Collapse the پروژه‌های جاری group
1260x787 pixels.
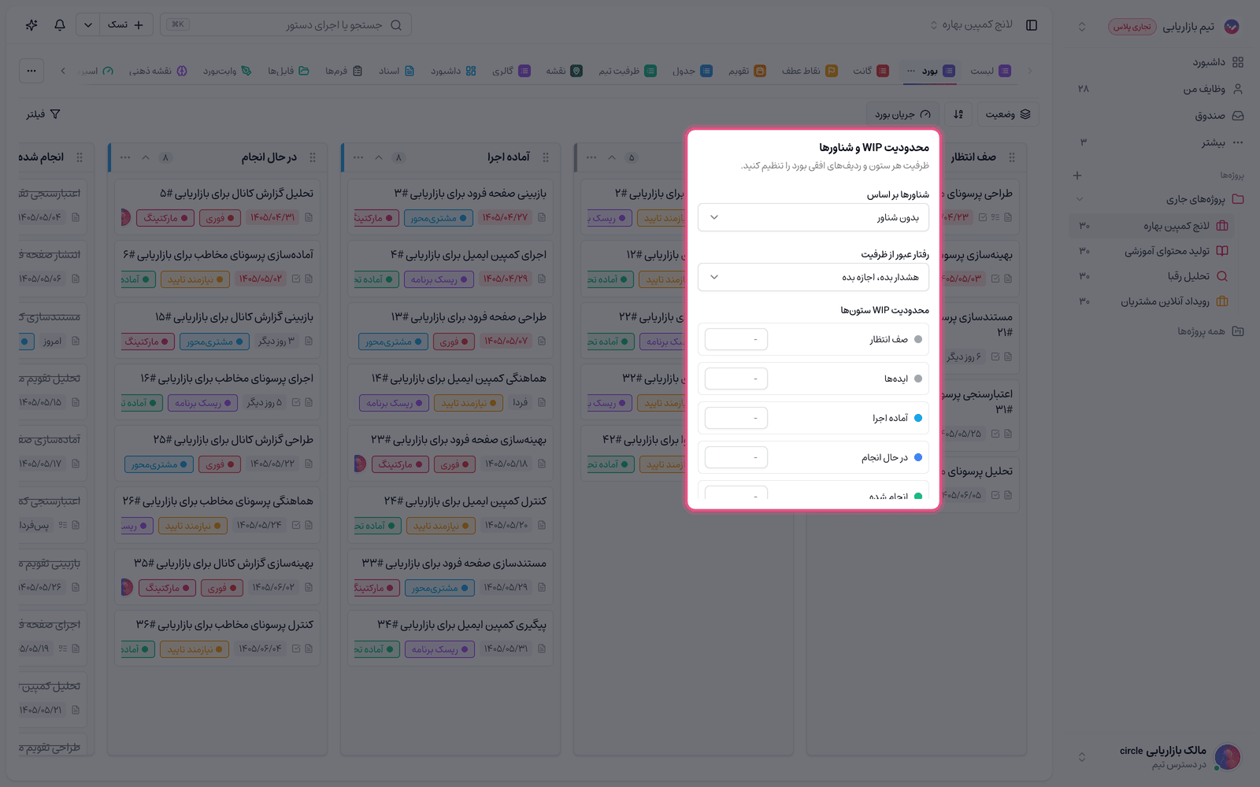point(1080,199)
